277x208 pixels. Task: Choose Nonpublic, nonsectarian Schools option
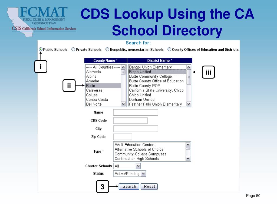[107, 49]
